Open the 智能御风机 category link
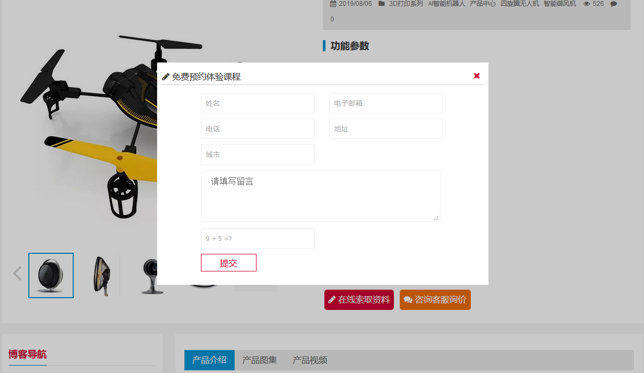 click(559, 4)
